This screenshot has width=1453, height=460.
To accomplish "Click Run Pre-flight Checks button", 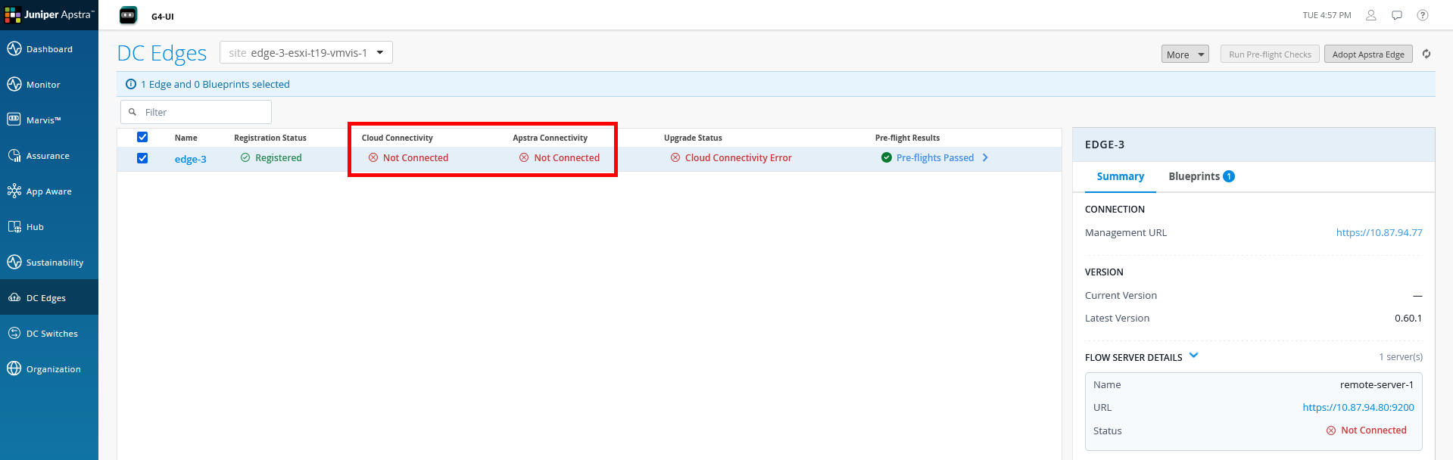I will pyautogui.click(x=1270, y=54).
